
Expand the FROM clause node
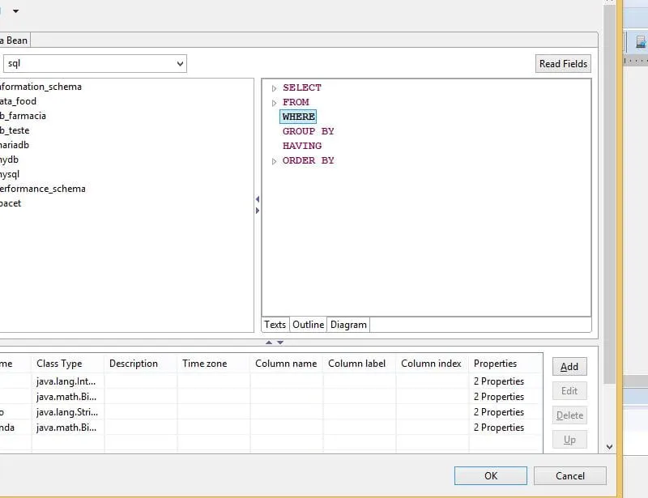[x=275, y=103]
